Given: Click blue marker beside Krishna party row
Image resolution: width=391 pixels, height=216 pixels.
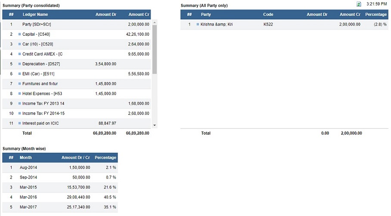Looking at the screenshot, I should click(x=198, y=24).
